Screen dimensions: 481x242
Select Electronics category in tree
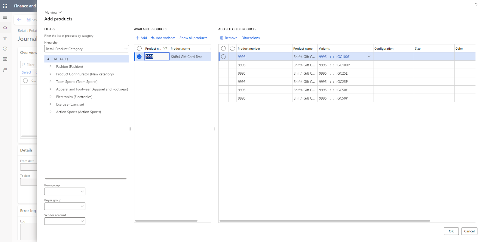point(74,97)
